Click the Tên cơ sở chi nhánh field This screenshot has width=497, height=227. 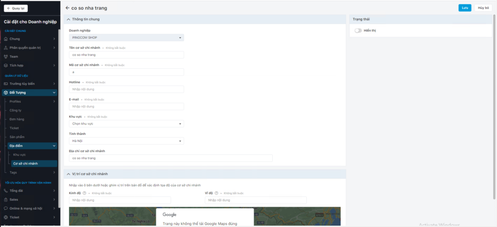point(127,55)
